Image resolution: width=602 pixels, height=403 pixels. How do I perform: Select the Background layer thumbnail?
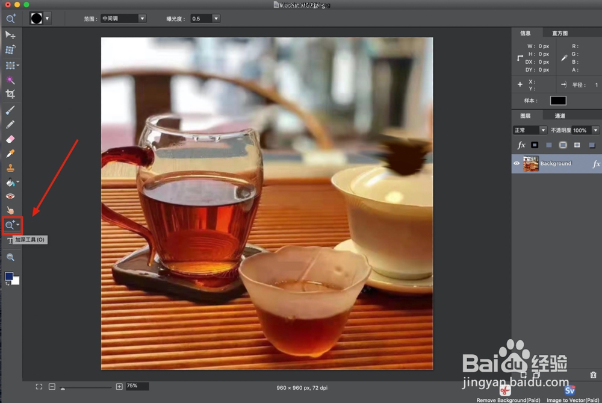pos(531,164)
